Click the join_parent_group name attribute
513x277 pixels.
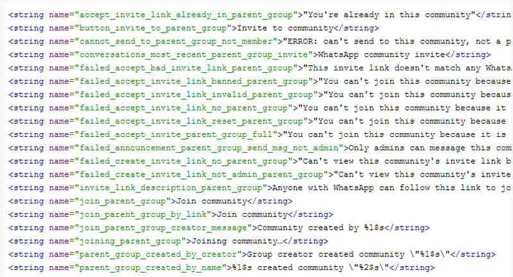pyautogui.click(x=122, y=202)
